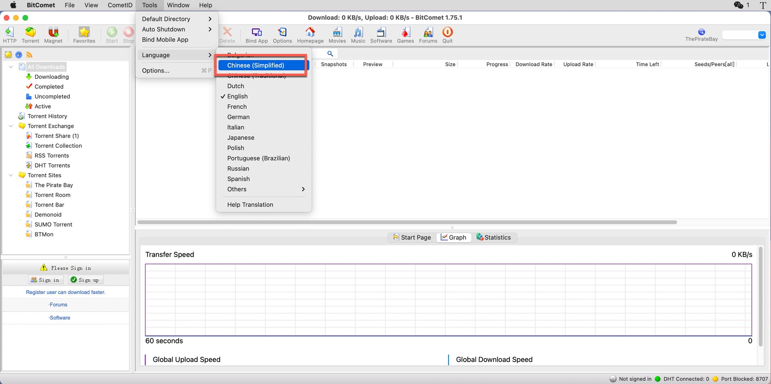The height and width of the screenshot is (384, 771).
Task: Click the Please Sign in warning icon
Action: [x=44, y=268]
